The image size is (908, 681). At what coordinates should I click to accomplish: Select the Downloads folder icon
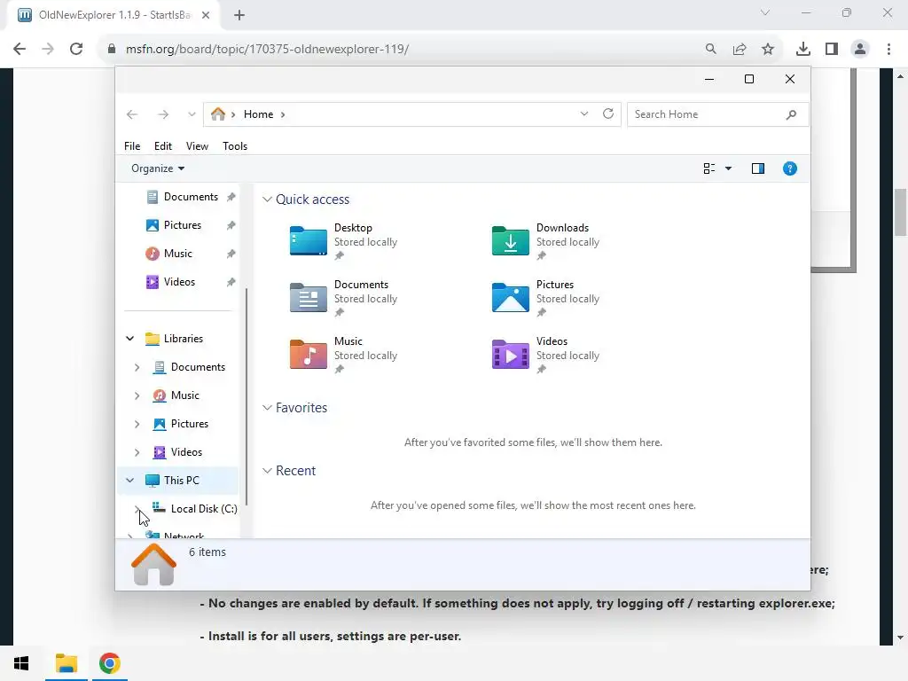[x=510, y=241]
